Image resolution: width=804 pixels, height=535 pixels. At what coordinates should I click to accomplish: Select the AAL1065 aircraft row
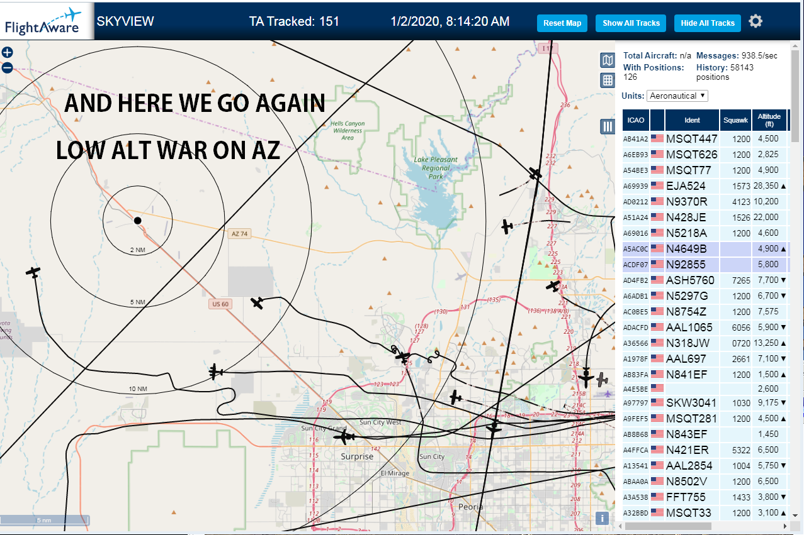click(x=705, y=328)
